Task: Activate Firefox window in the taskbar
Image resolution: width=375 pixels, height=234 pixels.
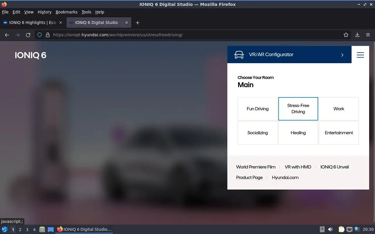Action: coord(84,229)
